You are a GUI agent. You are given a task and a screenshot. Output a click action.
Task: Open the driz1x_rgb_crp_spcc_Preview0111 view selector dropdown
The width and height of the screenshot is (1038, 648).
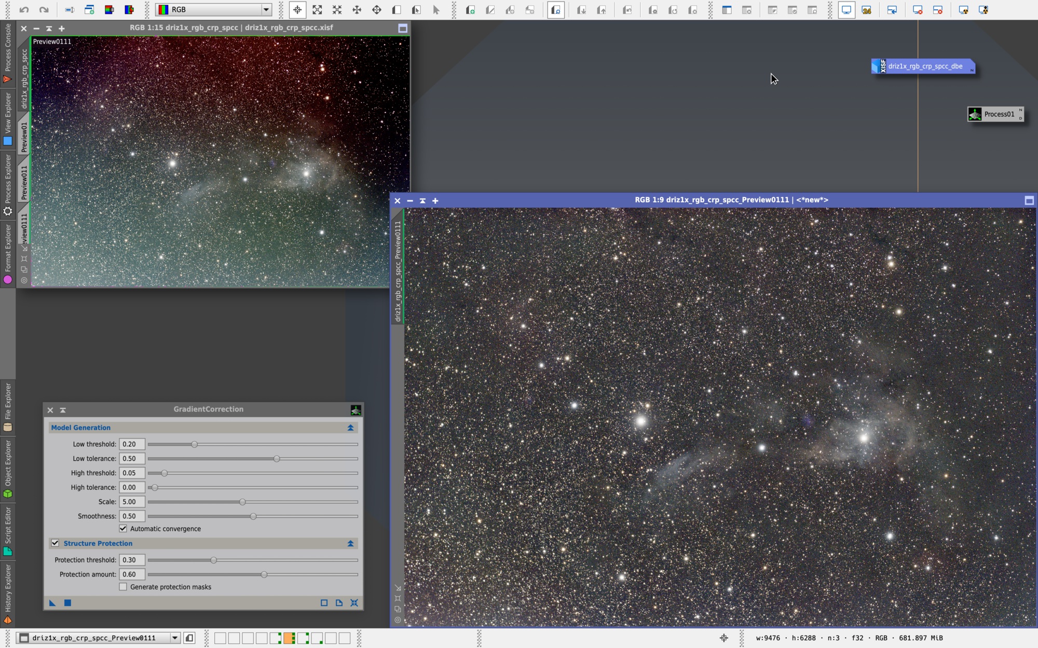[x=175, y=638]
